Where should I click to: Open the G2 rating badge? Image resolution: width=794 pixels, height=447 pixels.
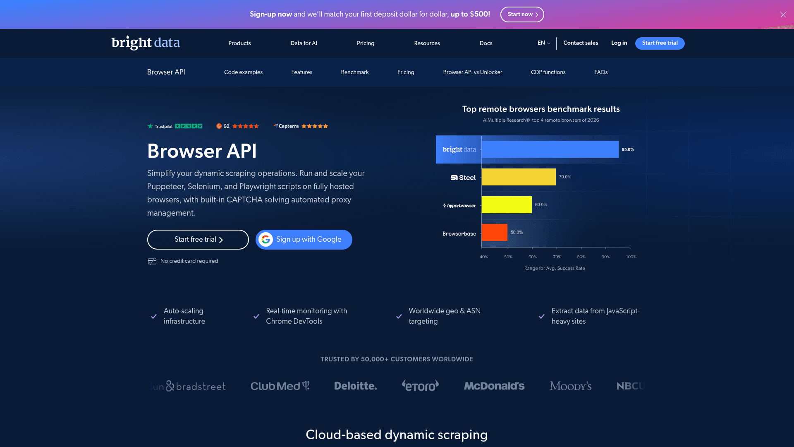click(238, 126)
